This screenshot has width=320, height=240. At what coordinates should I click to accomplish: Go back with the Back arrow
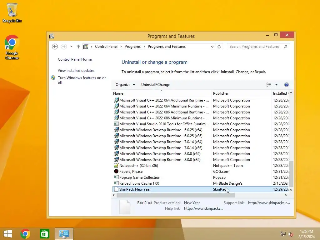click(55, 47)
